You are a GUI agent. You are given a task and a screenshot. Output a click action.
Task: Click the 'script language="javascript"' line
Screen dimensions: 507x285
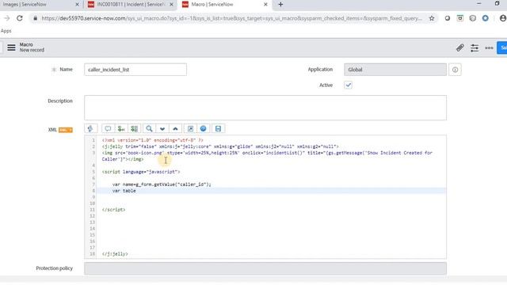[x=141, y=172]
